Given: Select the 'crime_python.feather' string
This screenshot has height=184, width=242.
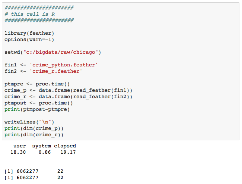Looking at the screenshot, I should 64,65.
